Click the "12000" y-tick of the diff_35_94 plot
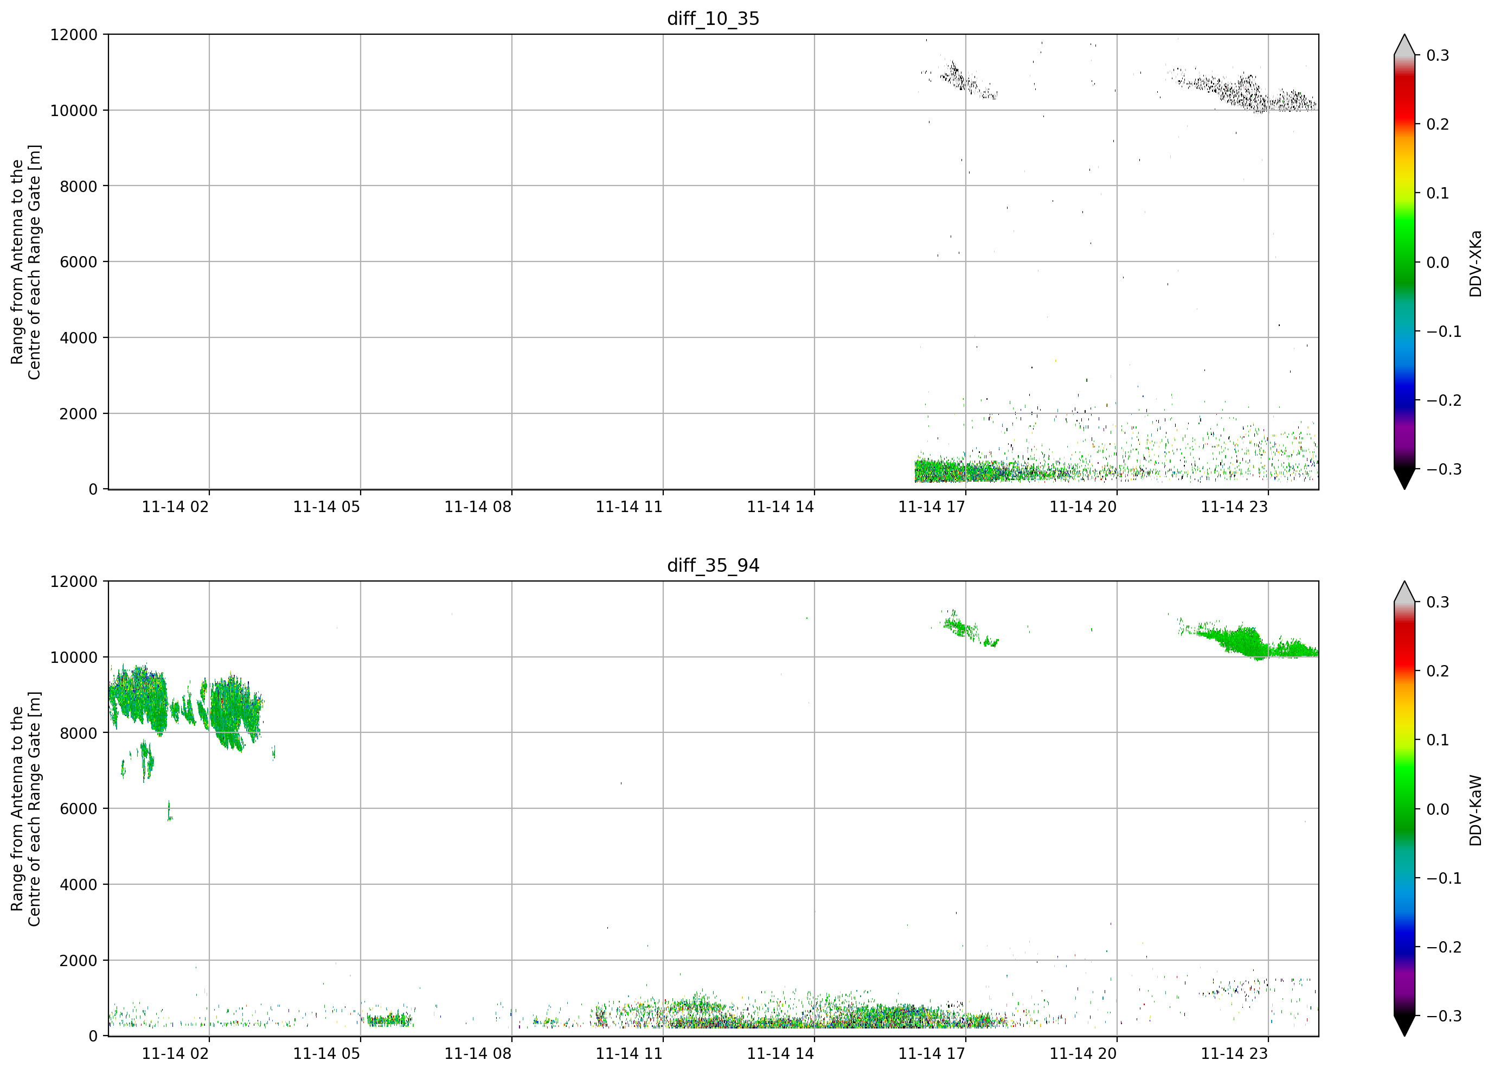 click(x=74, y=582)
